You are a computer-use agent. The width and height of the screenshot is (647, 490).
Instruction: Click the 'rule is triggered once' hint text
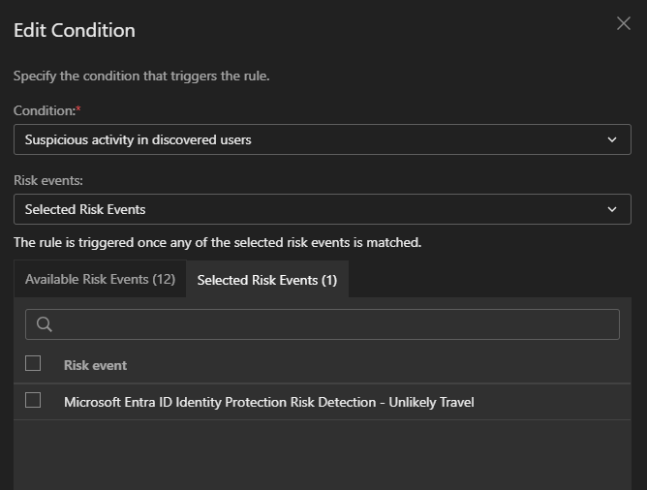pyautogui.click(x=217, y=242)
